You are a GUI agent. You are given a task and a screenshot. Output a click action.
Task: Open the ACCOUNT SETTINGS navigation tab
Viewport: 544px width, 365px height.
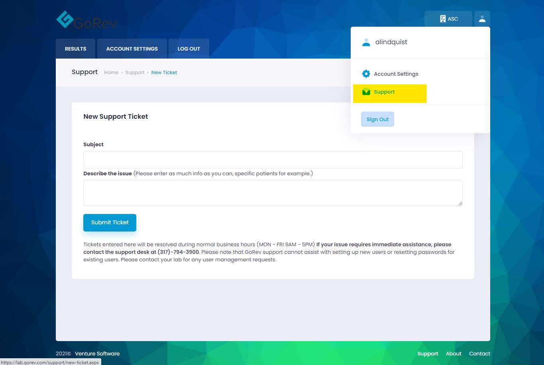pos(132,49)
